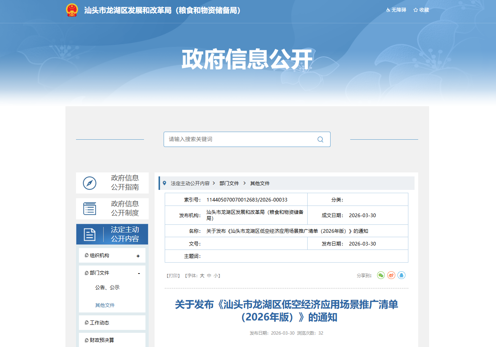This screenshot has width=496, height=347.
Task: Open the 政府信息公开制度 list icon
Action: click(x=89, y=209)
